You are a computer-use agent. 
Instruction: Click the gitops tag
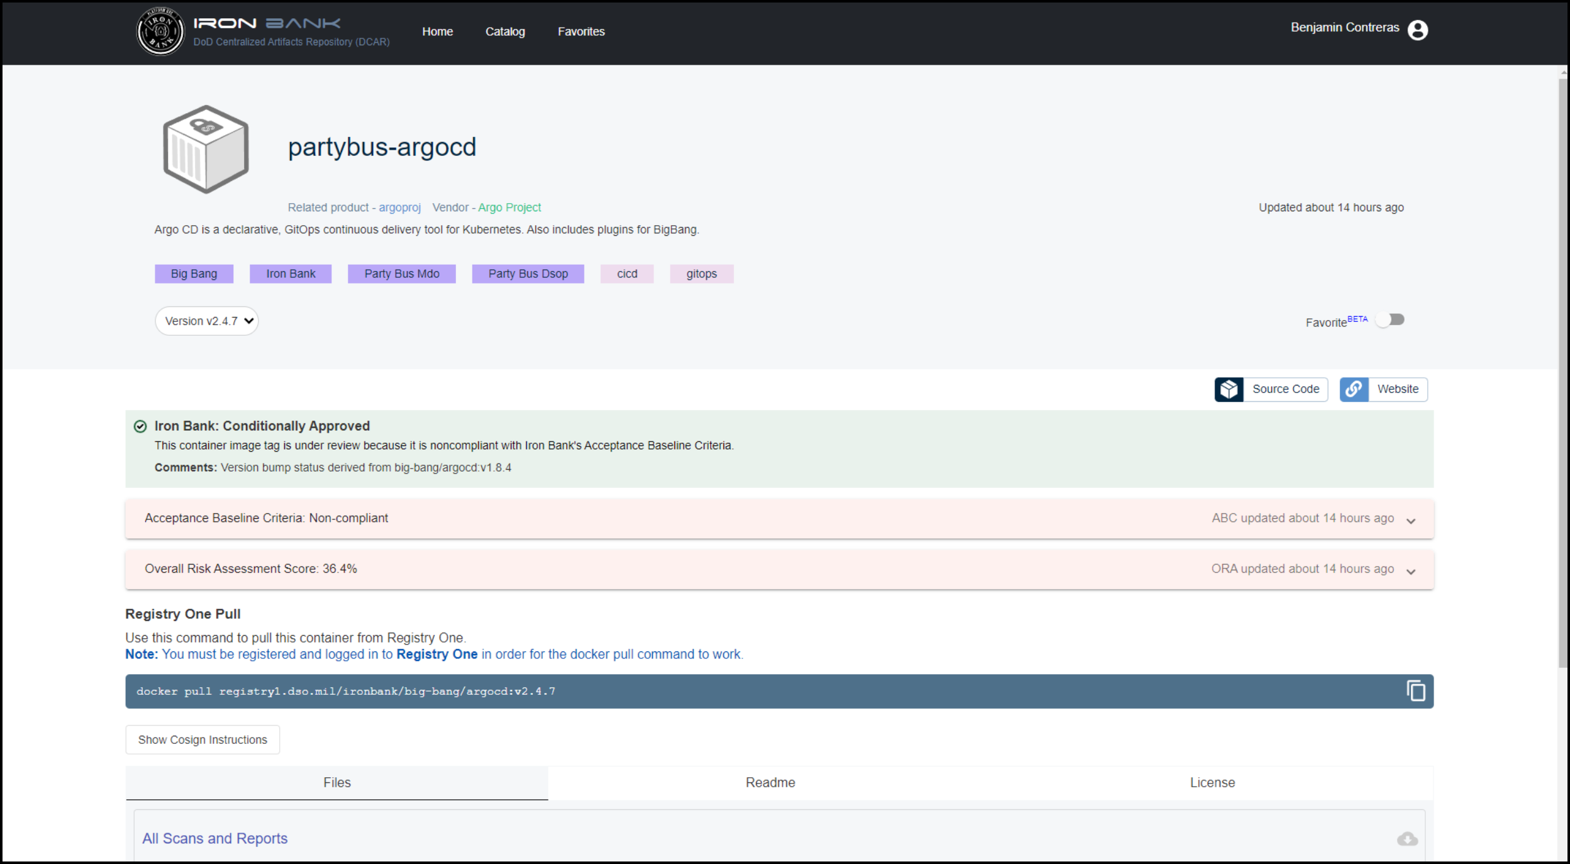pyautogui.click(x=701, y=274)
